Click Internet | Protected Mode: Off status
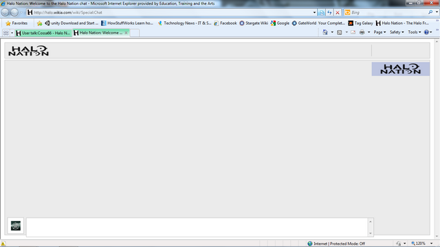Image resolution: width=440 pixels, height=247 pixels. click(x=336, y=244)
